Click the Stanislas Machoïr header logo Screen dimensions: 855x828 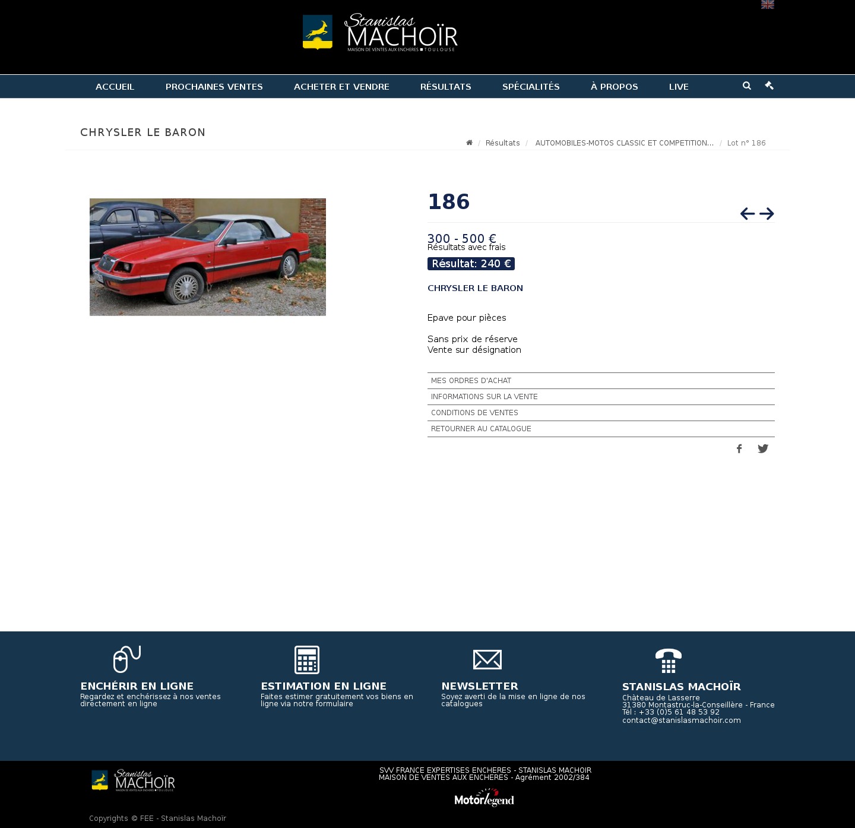[x=380, y=33]
